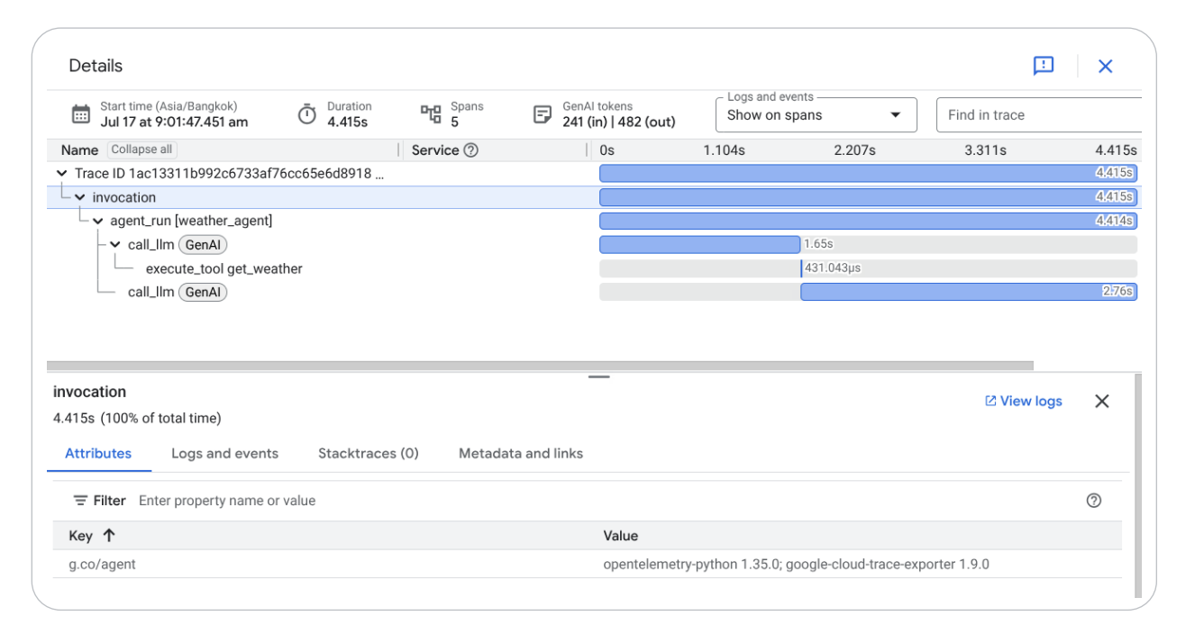Click the horizontal scrollbar below the trace view
Viewport: 1195px width, 634px height.
tap(541, 364)
